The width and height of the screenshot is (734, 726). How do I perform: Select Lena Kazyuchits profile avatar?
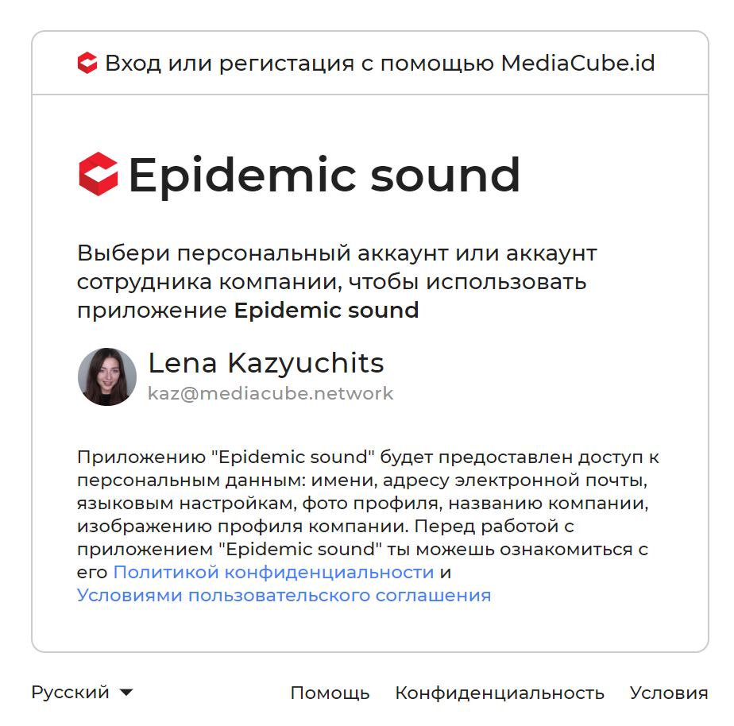[107, 377]
